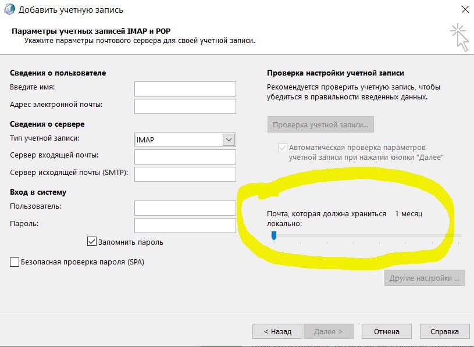Click 'Вход в систему' heading
This screenshot has width=474, height=347.
[x=38, y=192]
